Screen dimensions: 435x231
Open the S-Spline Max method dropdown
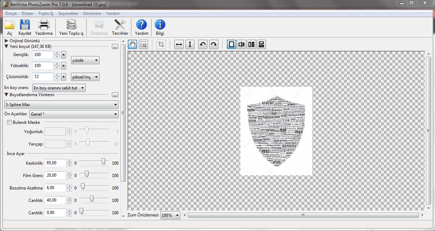(61, 105)
